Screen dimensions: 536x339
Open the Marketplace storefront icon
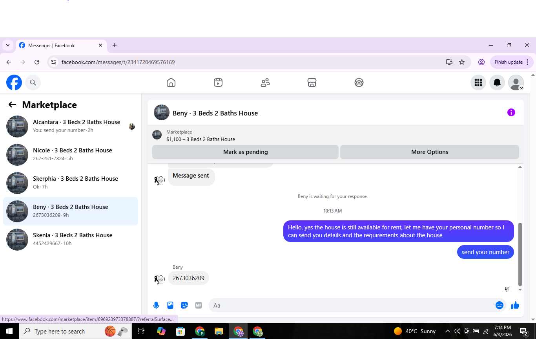click(x=312, y=82)
